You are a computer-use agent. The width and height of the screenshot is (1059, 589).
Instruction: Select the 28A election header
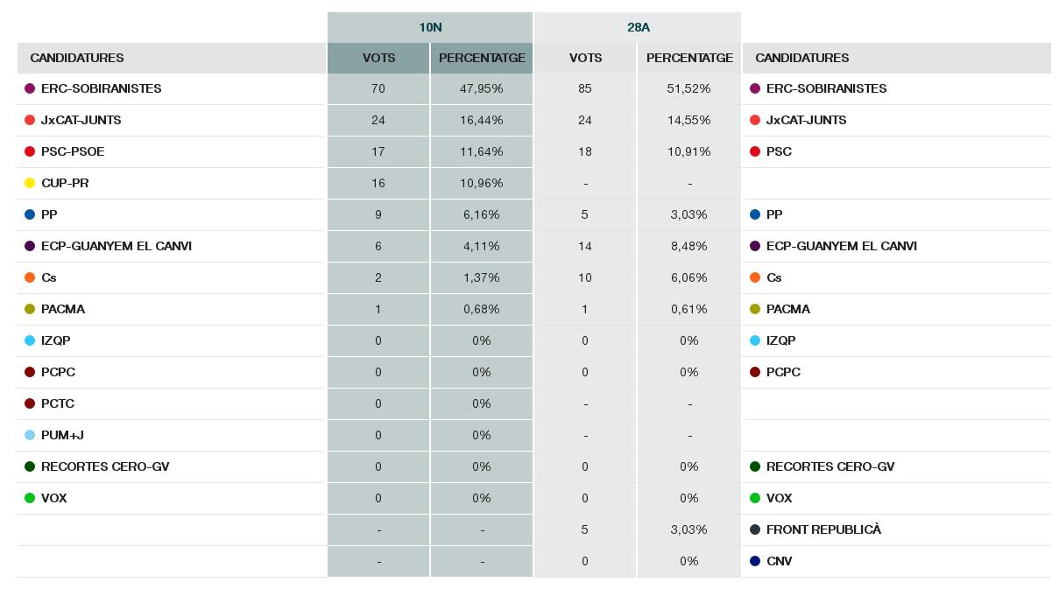coord(638,27)
